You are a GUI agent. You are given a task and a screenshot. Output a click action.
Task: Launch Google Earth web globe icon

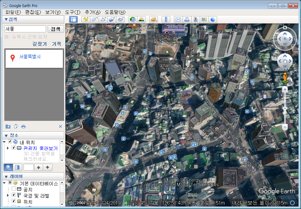213,20
